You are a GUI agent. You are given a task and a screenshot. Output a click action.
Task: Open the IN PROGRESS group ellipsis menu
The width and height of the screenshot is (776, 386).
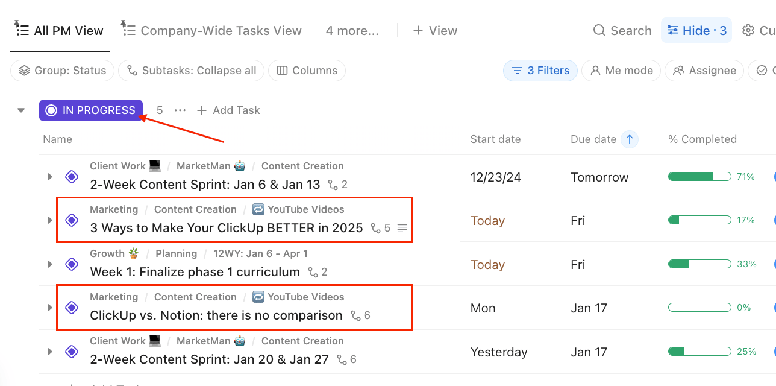coord(180,110)
